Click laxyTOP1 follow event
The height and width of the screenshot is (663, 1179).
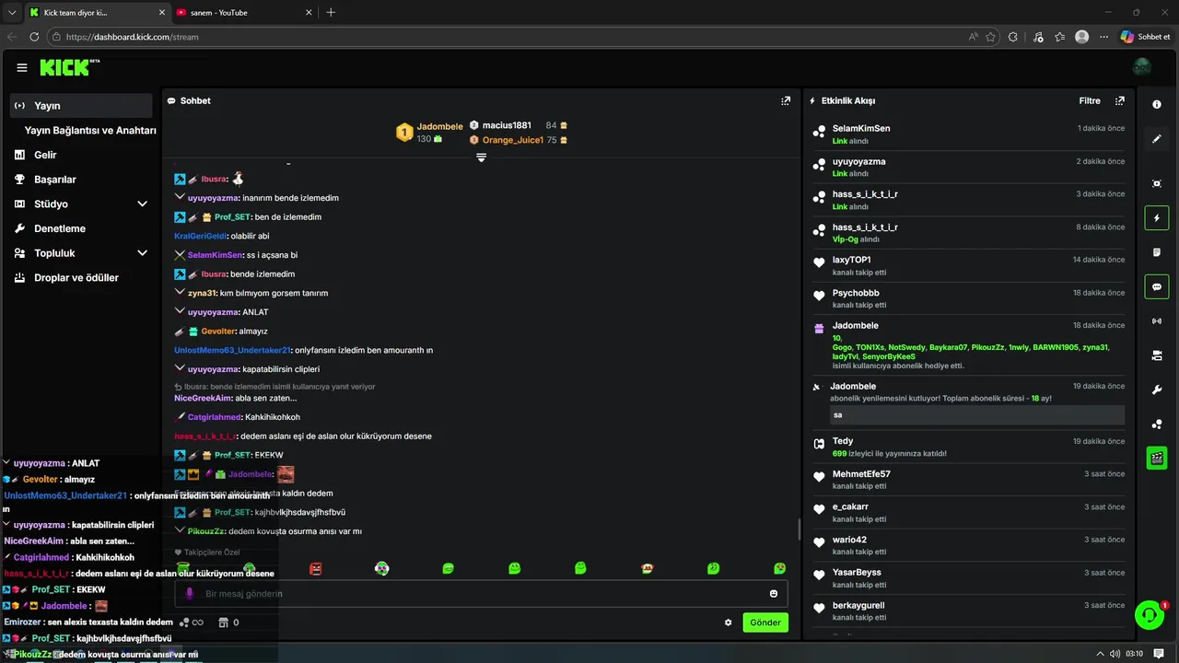pyautogui.click(x=968, y=265)
